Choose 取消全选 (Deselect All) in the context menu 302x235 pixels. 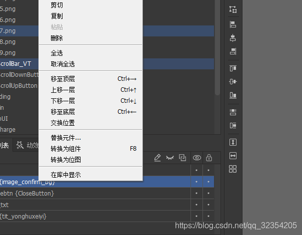90,64
